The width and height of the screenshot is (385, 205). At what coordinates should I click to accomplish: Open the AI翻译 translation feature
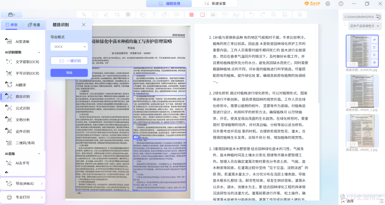click(x=22, y=85)
